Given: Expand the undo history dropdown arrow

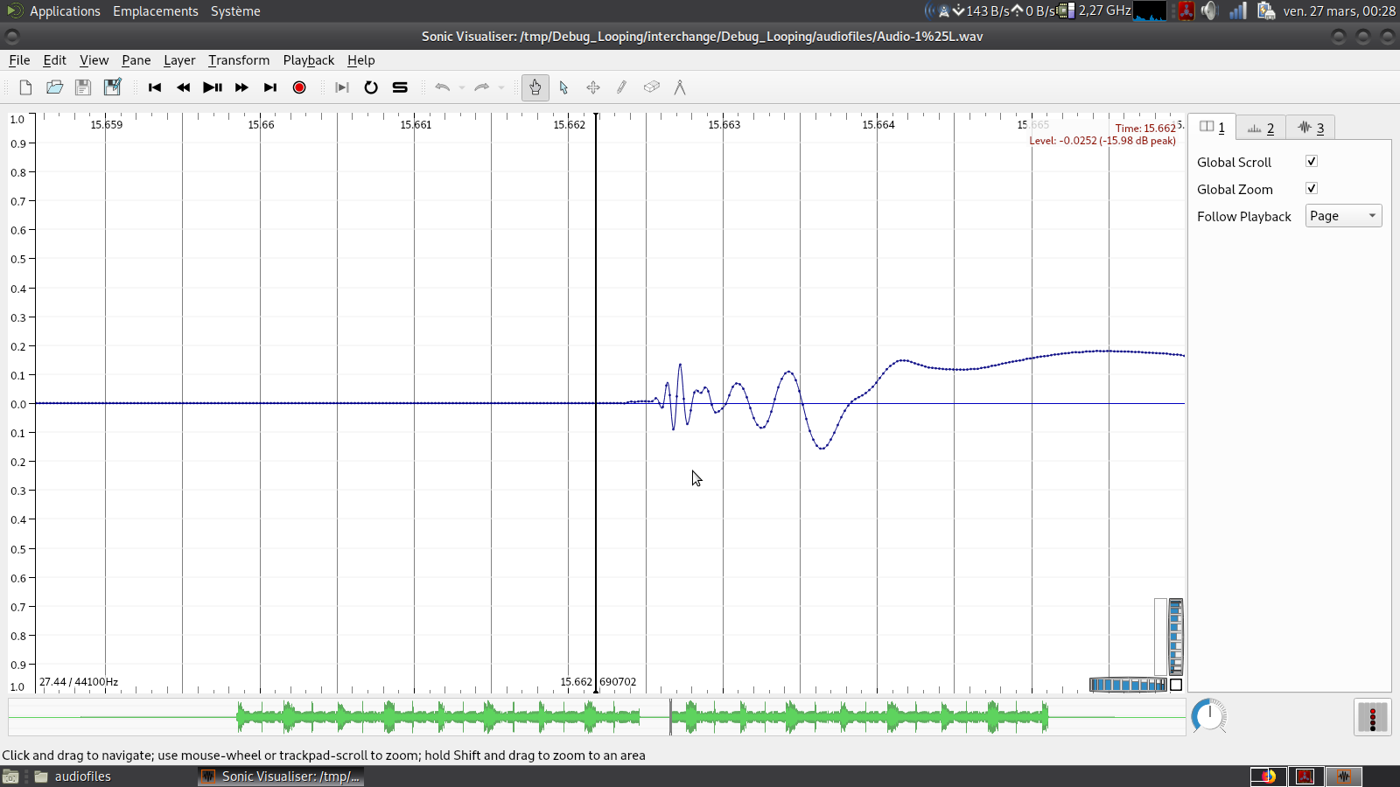Looking at the screenshot, I should tap(462, 87).
